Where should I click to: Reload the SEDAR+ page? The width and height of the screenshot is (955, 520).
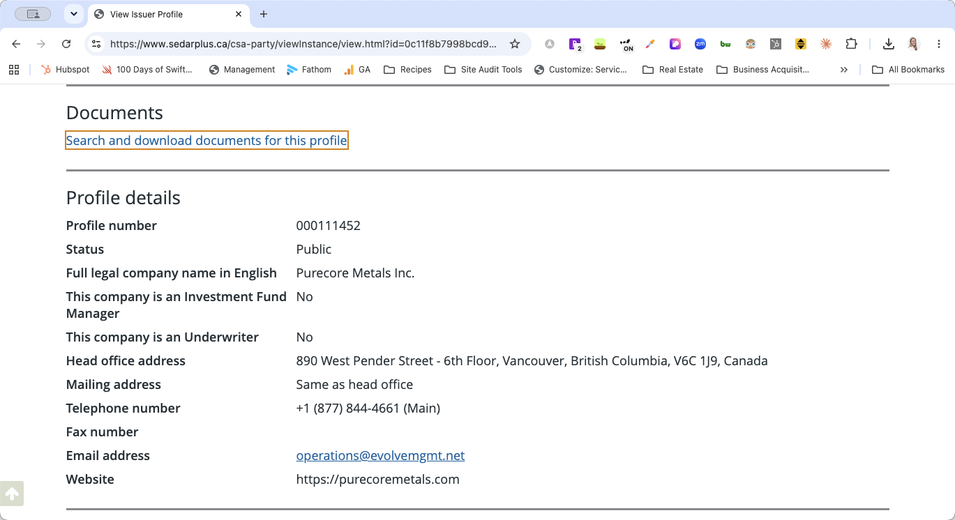(66, 44)
